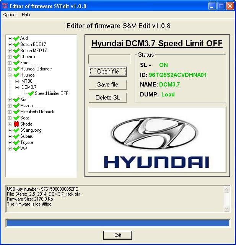Expand the Bosch MED17 node

click(10, 51)
